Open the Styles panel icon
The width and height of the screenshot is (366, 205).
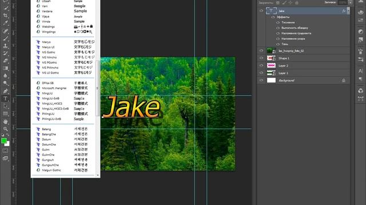(361, 40)
